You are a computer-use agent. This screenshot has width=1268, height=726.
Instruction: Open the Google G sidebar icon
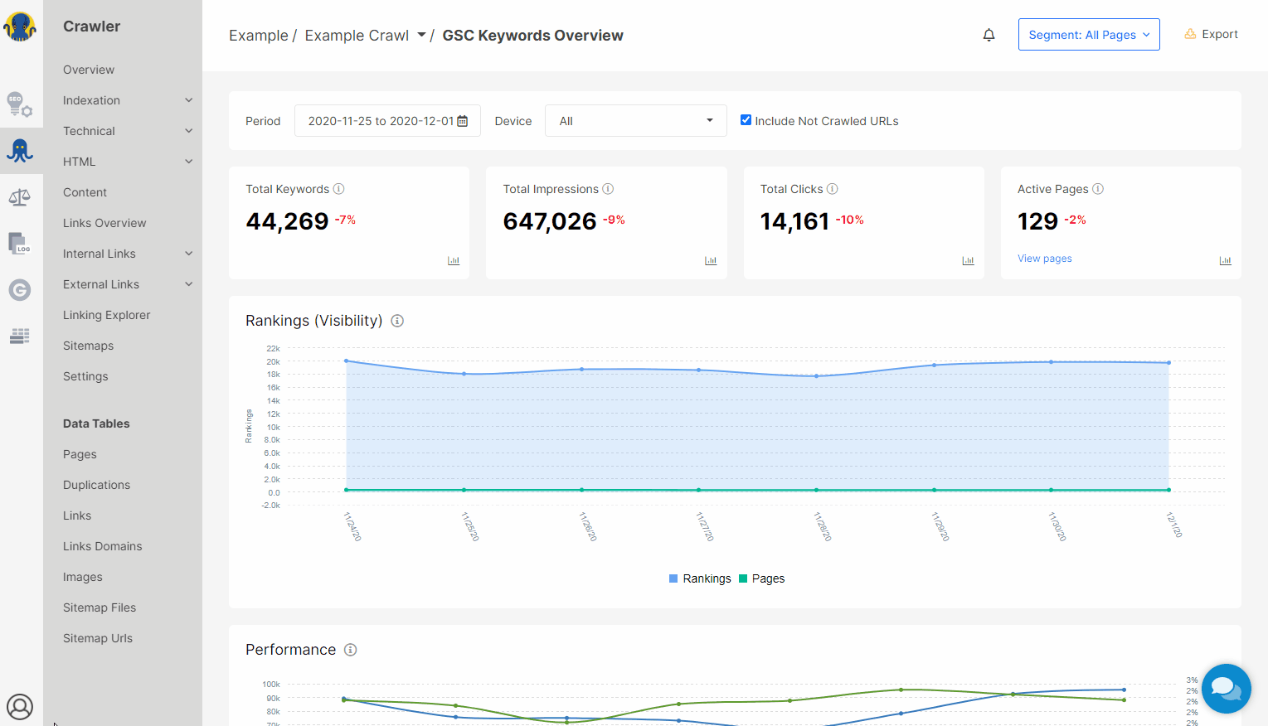coord(20,290)
